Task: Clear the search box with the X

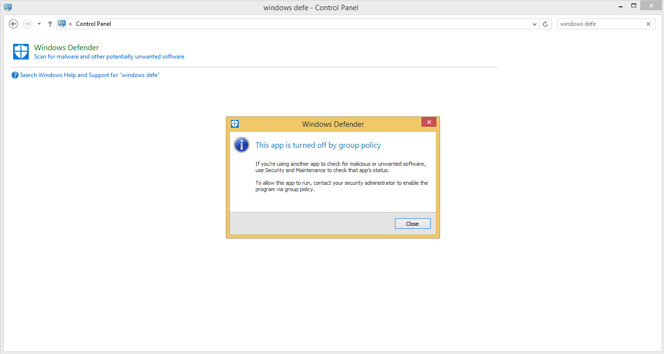Action: point(648,24)
